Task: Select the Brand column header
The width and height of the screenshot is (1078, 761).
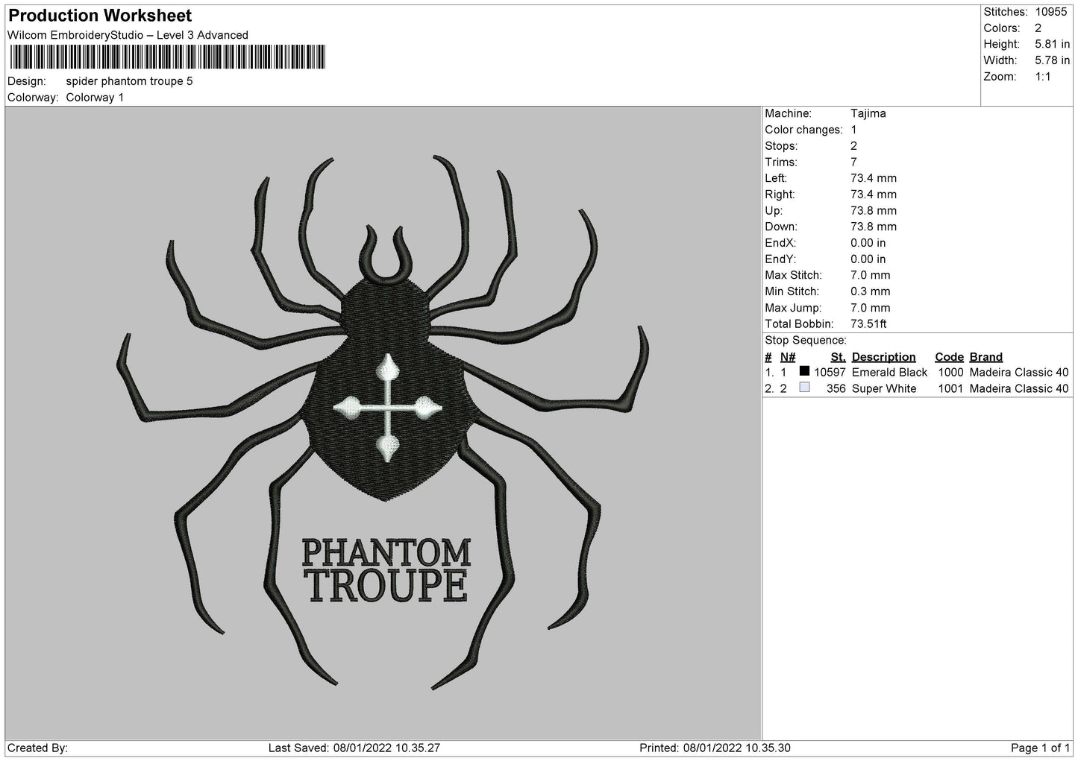Action: coord(985,357)
